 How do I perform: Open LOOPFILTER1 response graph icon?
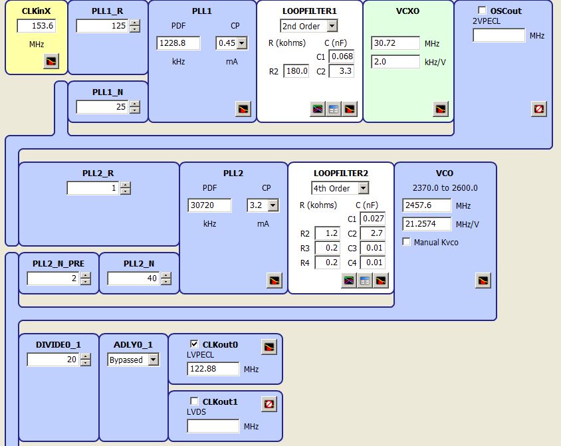318,109
